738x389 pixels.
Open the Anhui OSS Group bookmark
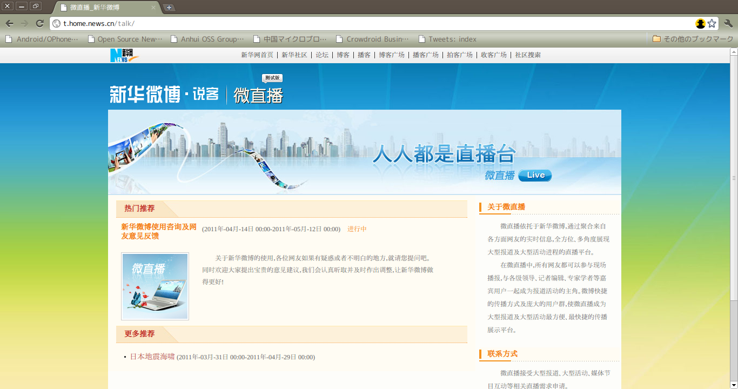(207, 39)
